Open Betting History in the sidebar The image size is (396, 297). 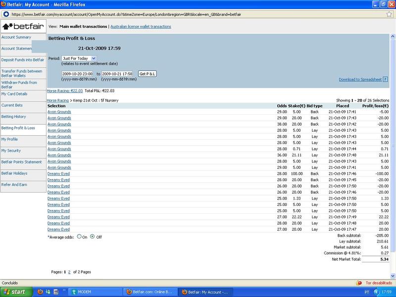[14, 116]
